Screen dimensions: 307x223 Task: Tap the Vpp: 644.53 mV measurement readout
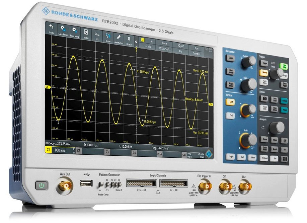[x=160, y=148]
